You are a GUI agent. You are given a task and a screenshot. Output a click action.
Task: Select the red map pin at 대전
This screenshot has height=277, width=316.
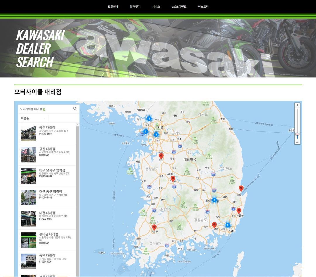pos(173,179)
